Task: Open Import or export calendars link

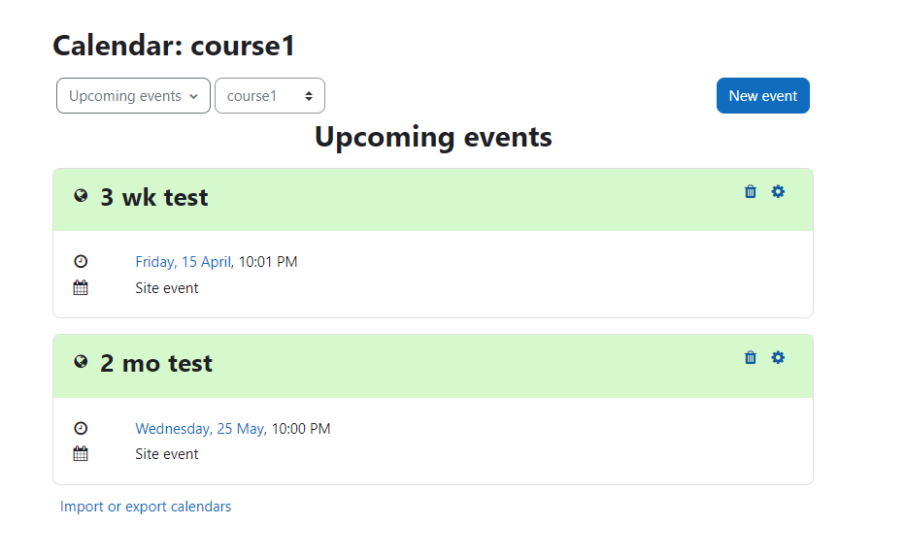Action: [x=146, y=507]
